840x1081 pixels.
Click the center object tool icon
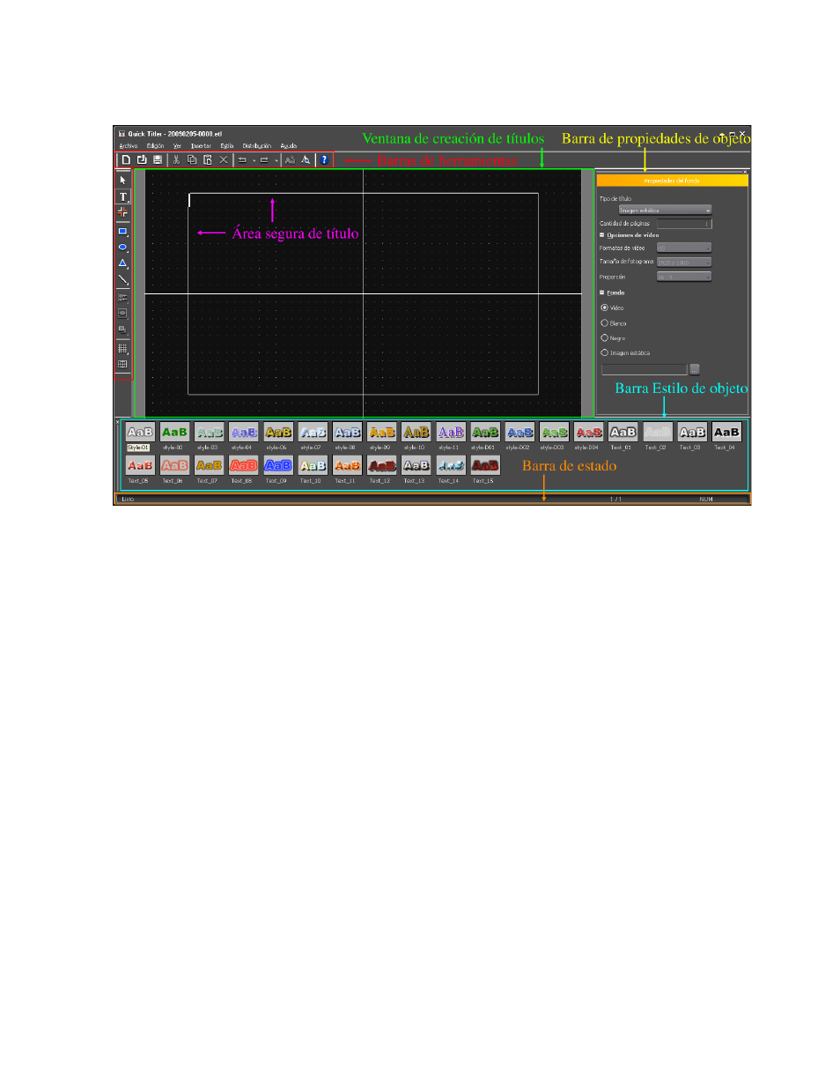click(x=123, y=313)
